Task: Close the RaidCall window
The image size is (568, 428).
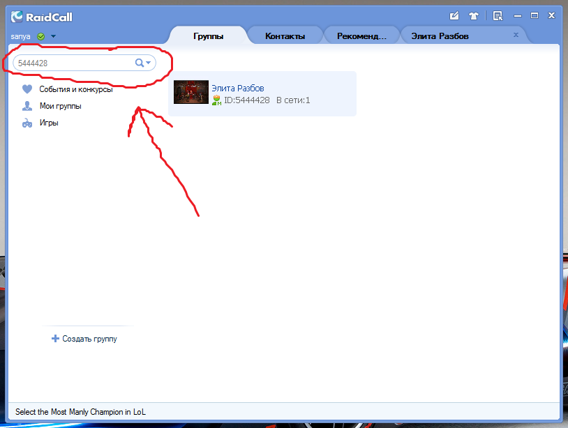Action: coord(551,15)
